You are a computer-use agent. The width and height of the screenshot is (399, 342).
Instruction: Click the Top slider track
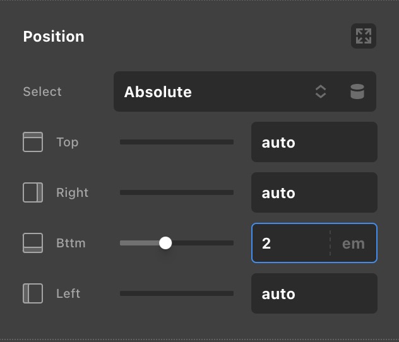click(x=177, y=142)
